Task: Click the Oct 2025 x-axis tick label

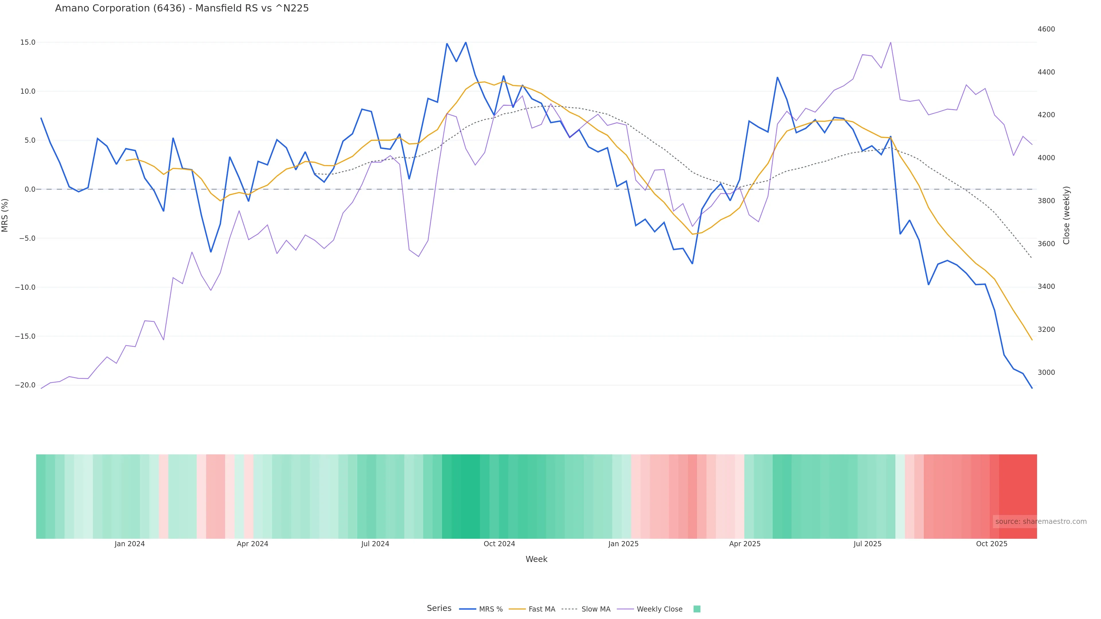Action: click(991, 544)
